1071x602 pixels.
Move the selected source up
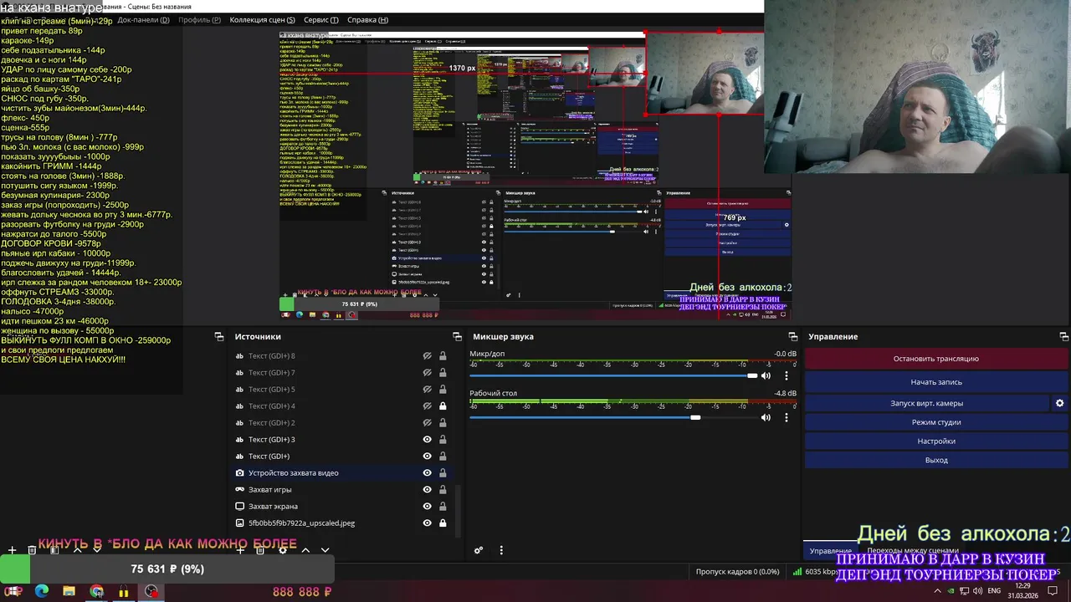point(305,550)
